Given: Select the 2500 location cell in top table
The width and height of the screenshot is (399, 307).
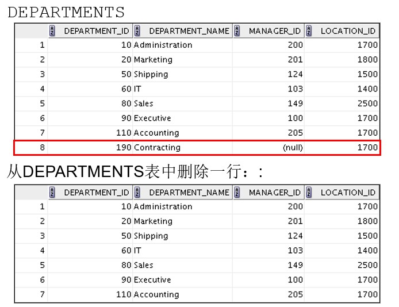Looking at the screenshot, I should click(x=342, y=103).
